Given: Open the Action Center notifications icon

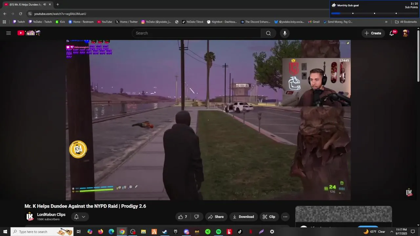Looking at the screenshot, I should pyautogui.click(x=413, y=232).
